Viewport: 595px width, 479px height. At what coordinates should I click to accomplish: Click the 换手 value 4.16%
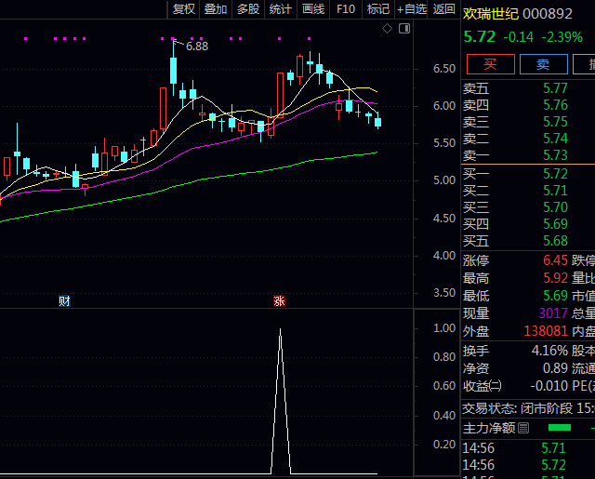(x=549, y=351)
